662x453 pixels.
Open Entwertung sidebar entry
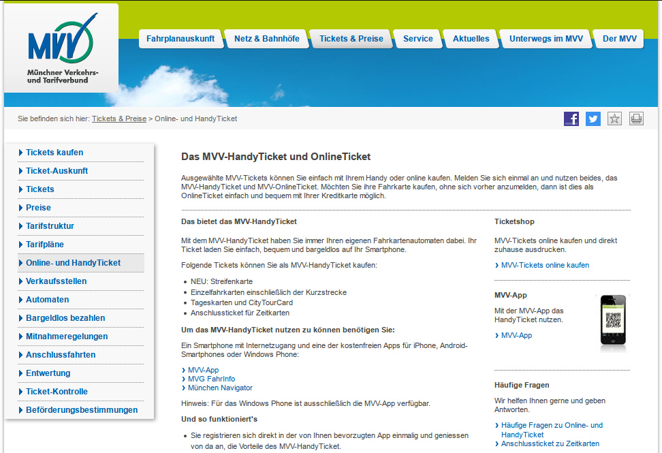pyautogui.click(x=48, y=373)
